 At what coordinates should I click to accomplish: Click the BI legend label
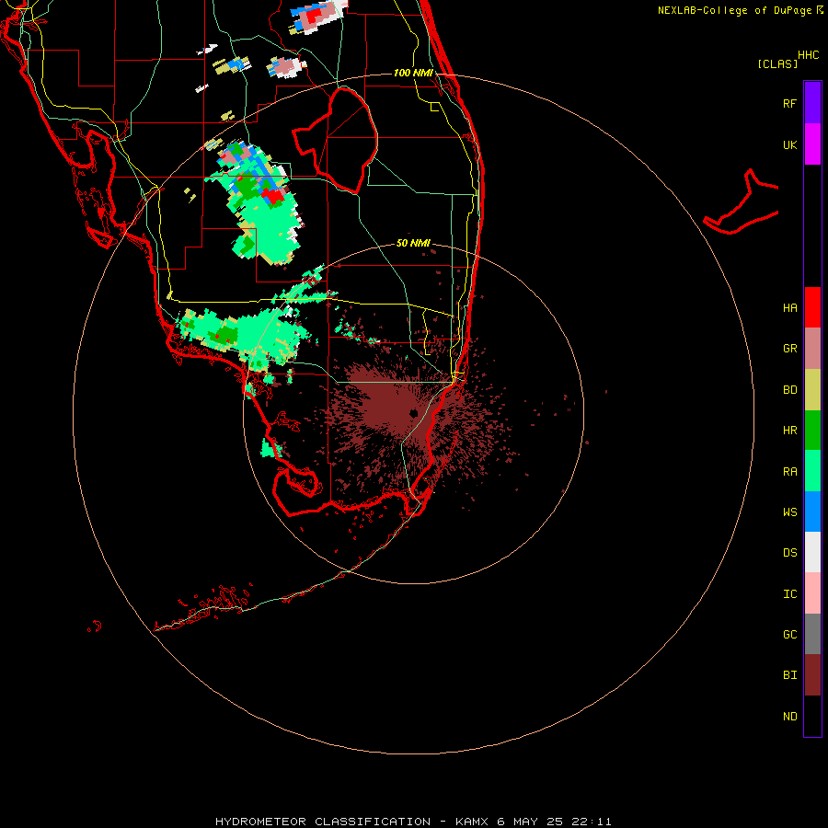tap(789, 675)
